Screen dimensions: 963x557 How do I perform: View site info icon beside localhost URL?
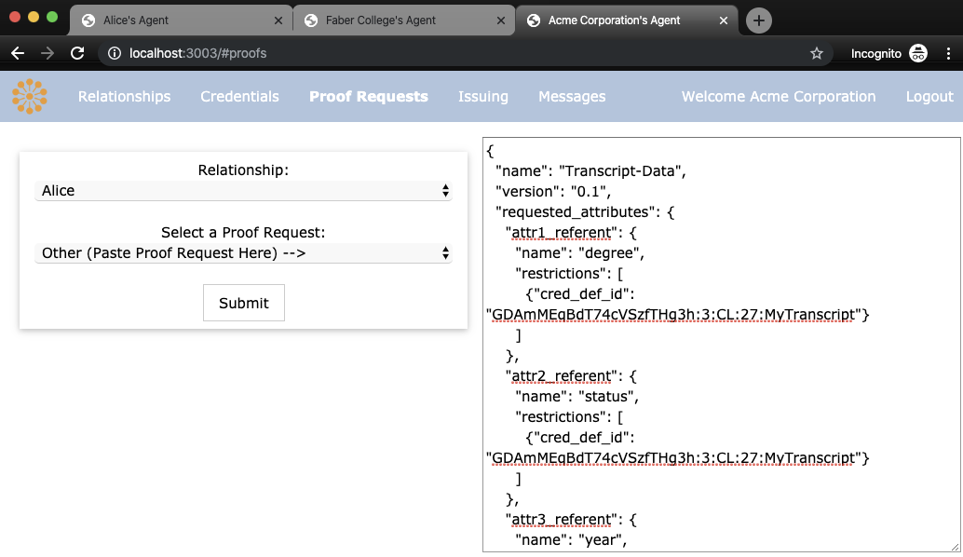pos(115,53)
